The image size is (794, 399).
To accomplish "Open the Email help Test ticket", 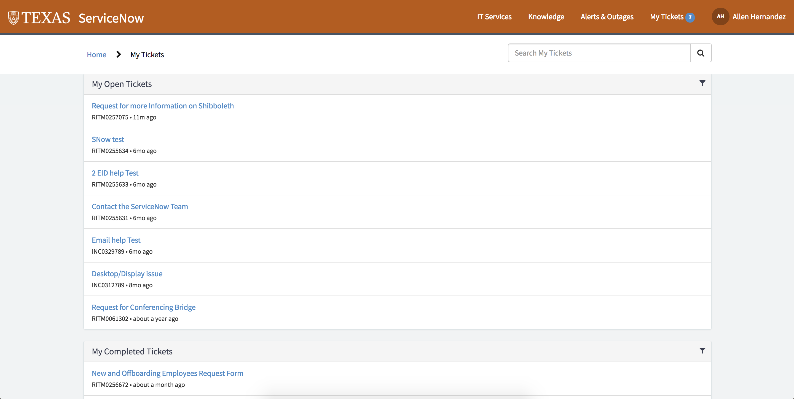I will [x=116, y=240].
